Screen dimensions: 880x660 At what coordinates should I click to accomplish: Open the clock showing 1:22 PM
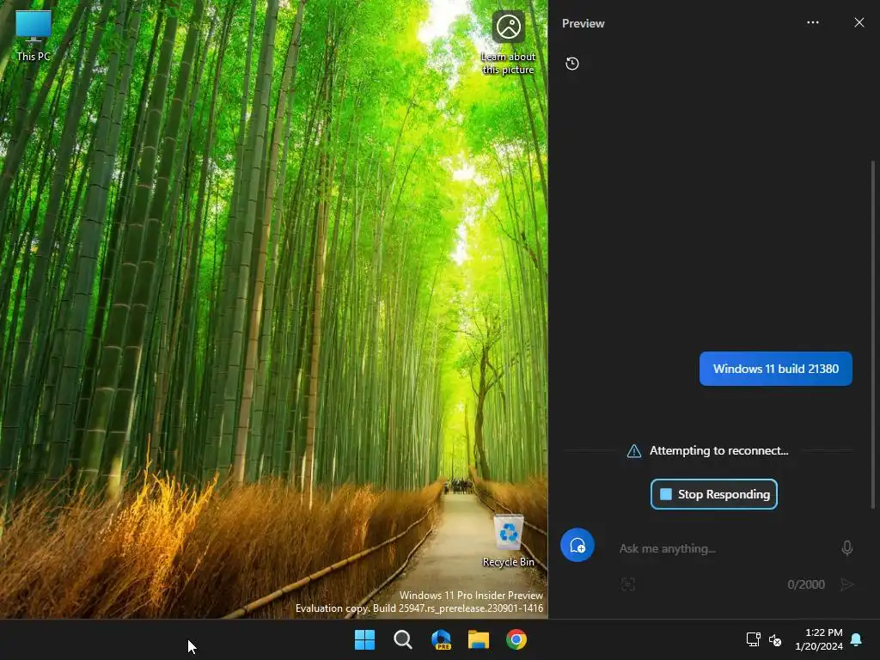(819, 639)
